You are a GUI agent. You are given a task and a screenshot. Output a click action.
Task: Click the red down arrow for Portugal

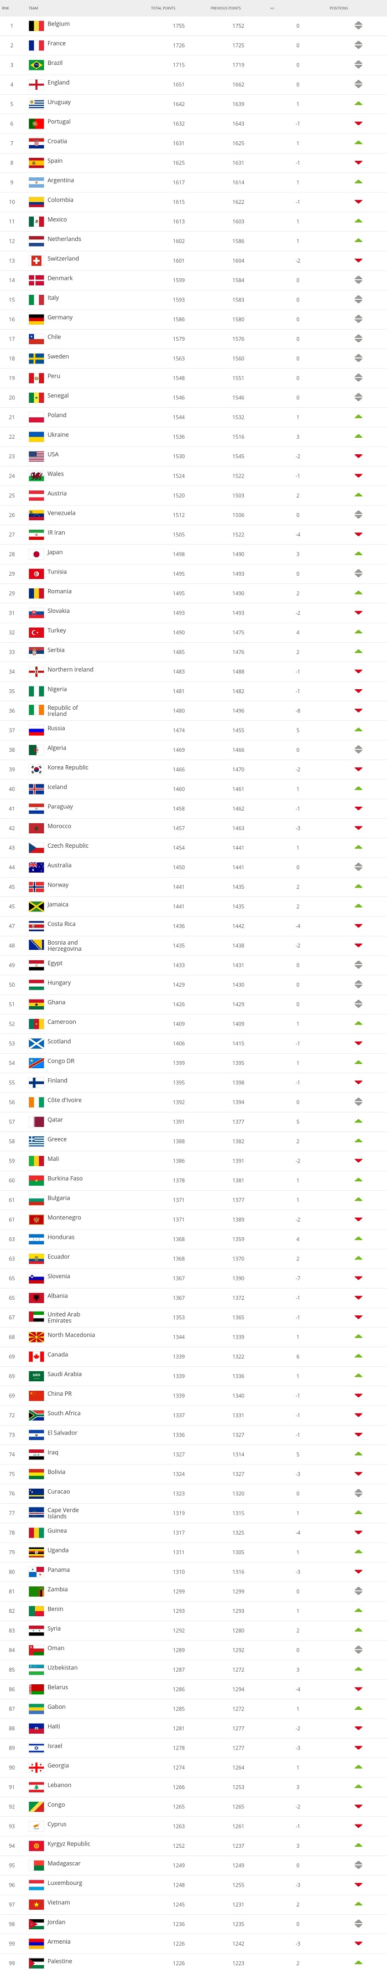358,124
